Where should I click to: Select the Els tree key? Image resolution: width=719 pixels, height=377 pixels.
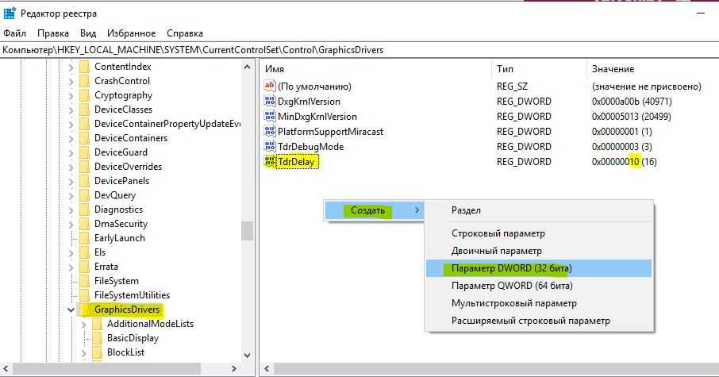(x=100, y=252)
